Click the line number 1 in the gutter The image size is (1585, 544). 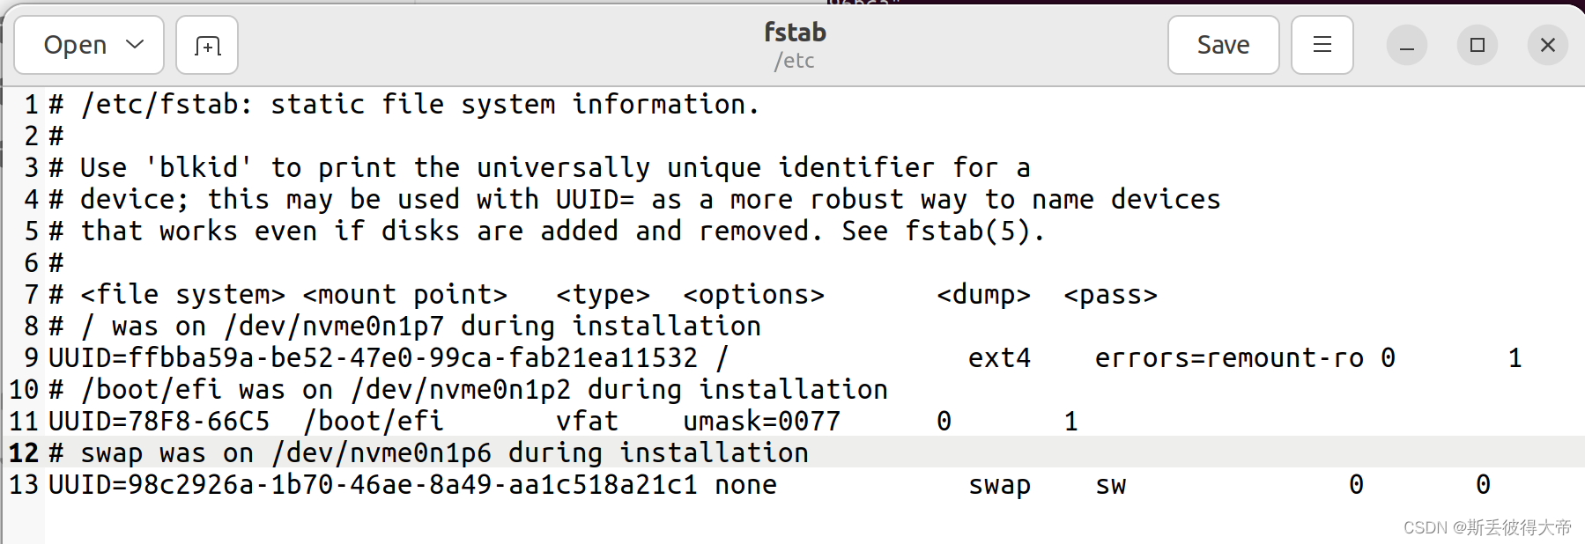pyautogui.click(x=31, y=104)
